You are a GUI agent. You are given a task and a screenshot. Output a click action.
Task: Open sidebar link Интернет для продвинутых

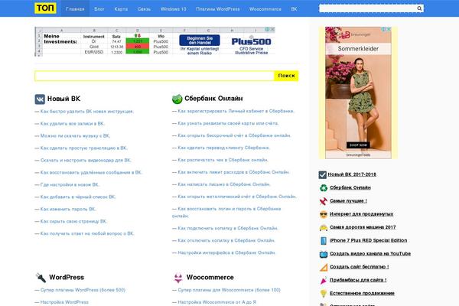coord(362,214)
